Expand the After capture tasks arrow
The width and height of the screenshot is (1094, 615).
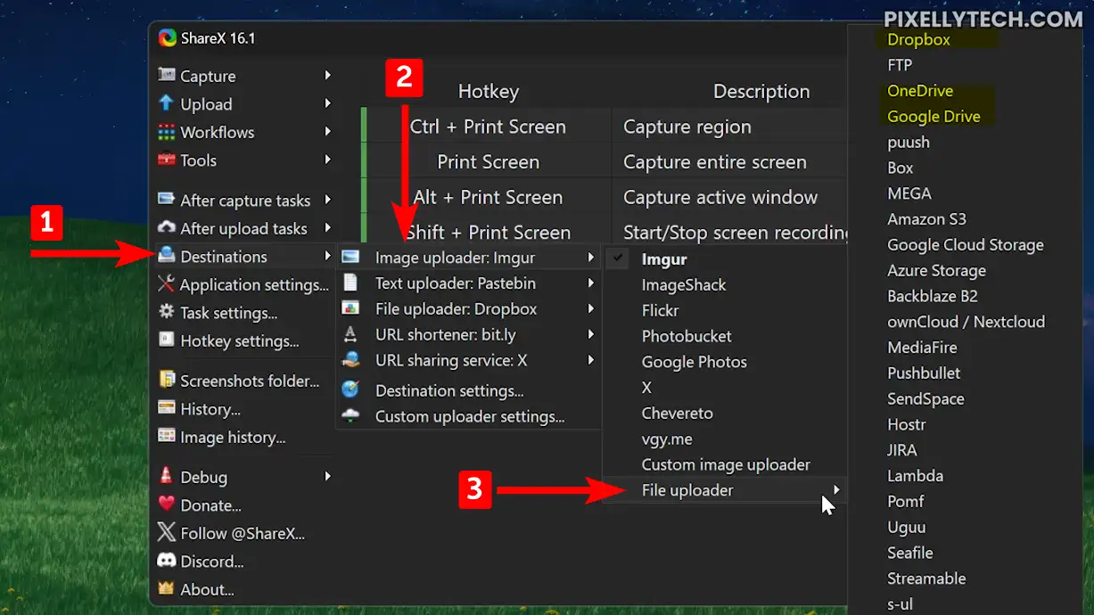[x=328, y=200]
